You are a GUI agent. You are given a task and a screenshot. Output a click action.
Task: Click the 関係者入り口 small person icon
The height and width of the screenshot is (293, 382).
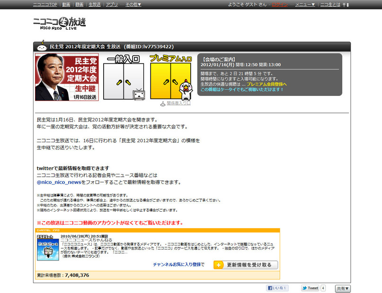(x=163, y=104)
